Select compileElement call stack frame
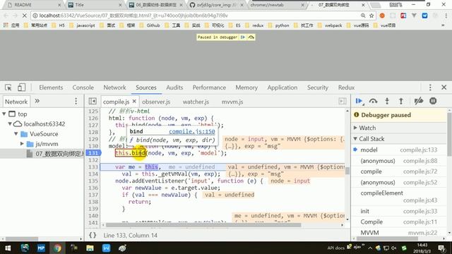This screenshot has width=452, height=254. coord(398,196)
